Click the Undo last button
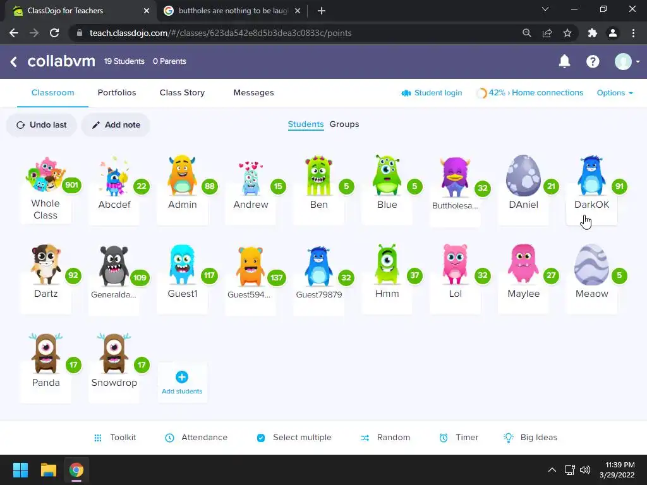This screenshot has width=647, height=485. click(41, 125)
